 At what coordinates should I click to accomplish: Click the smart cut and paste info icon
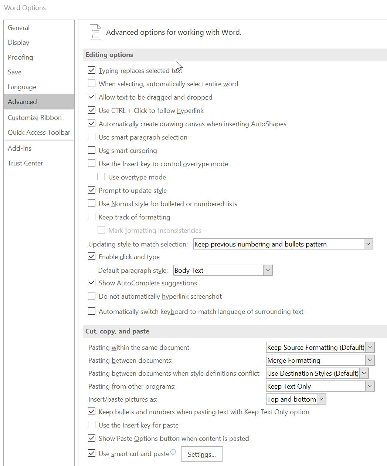(x=173, y=452)
